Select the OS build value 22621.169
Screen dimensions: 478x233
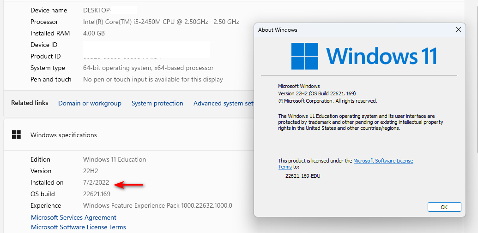[97, 194]
